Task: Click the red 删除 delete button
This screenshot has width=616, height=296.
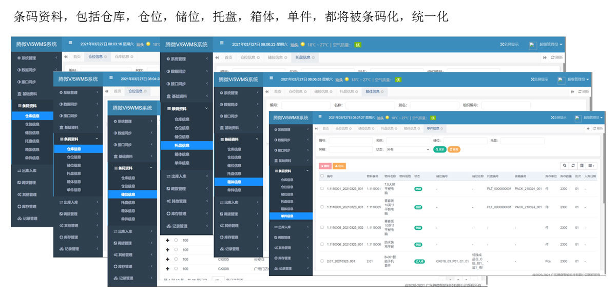Action: point(325,166)
